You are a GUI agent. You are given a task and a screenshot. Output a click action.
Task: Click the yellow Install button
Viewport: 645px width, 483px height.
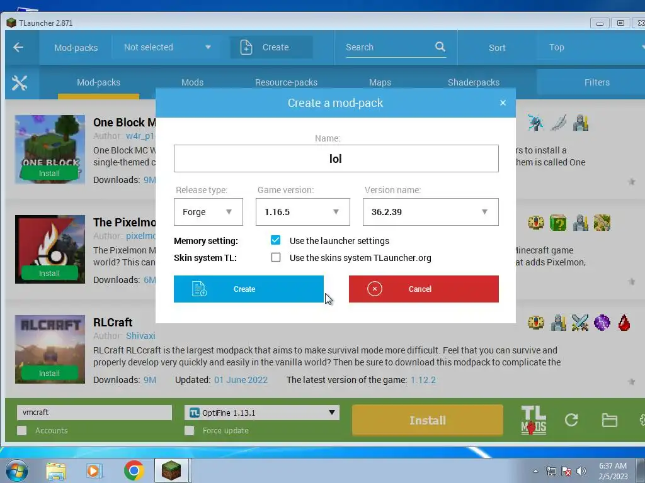click(x=428, y=420)
